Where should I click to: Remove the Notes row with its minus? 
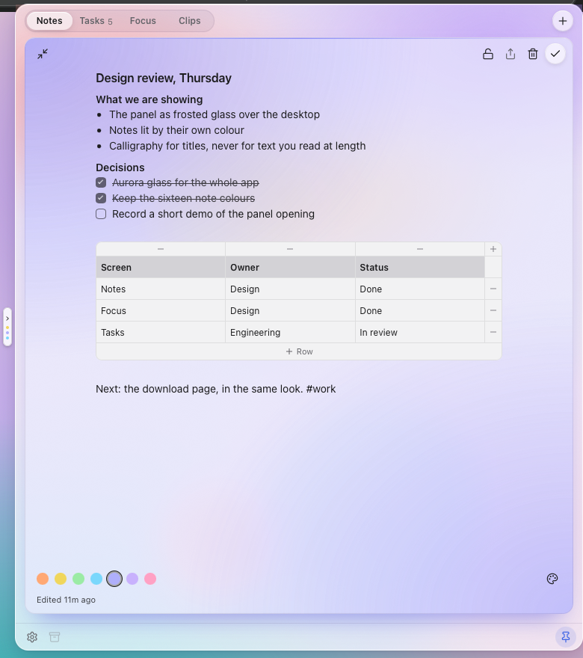point(493,289)
